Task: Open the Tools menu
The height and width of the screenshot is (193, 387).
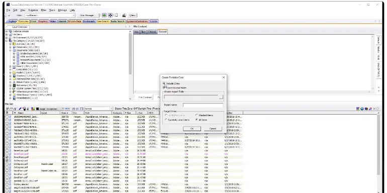Action: pyautogui.click(x=52, y=11)
